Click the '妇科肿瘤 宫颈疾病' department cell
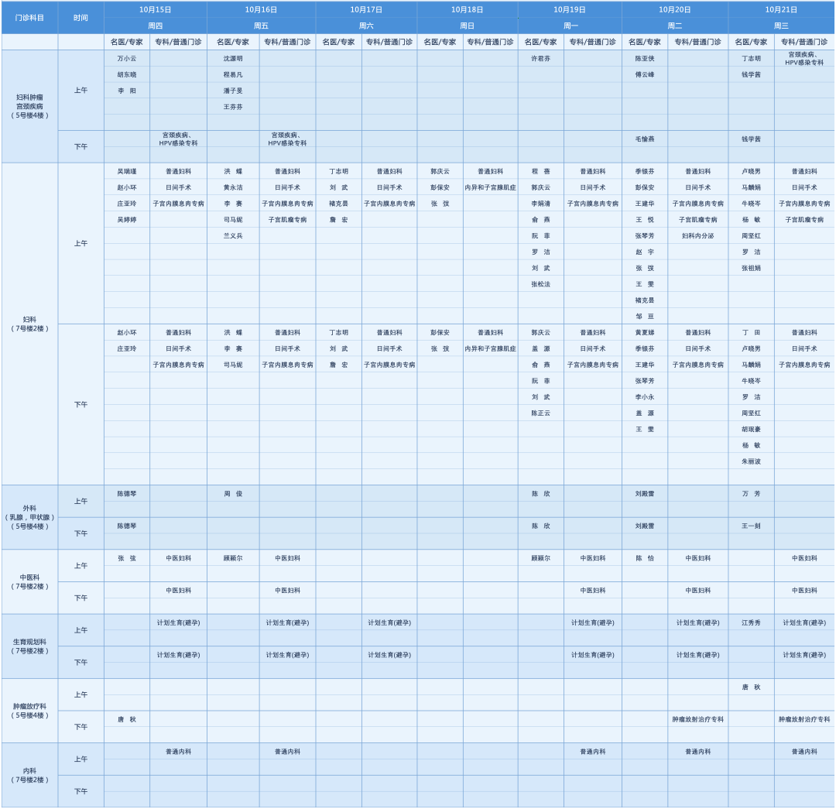Screen dimensions: 836x809 pyautogui.click(x=30, y=106)
